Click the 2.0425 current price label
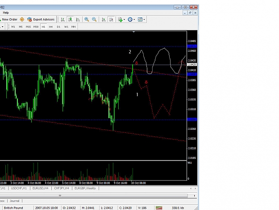This screenshot has width=279, height=210. 192,65
